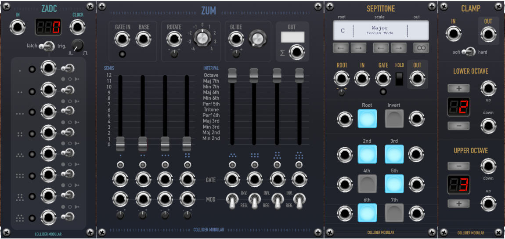The height and width of the screenshot is (239, 505).
Task: Click the Clamp Lower Octave number display
Action: point(458,107)
